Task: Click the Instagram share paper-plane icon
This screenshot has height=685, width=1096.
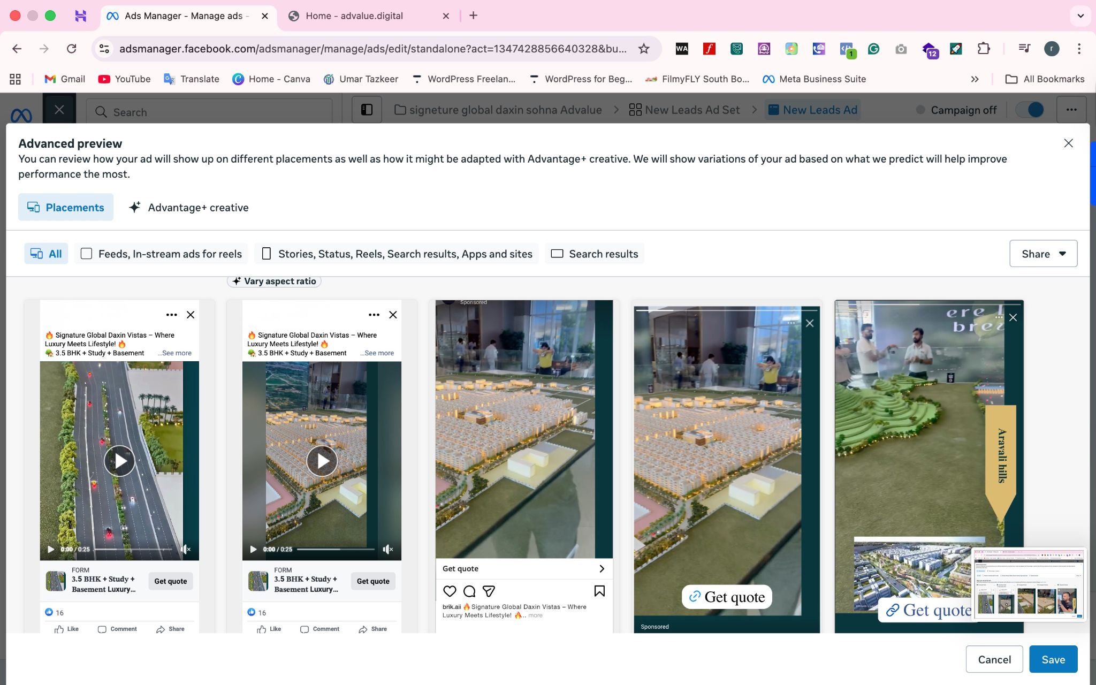Action: 489,591
